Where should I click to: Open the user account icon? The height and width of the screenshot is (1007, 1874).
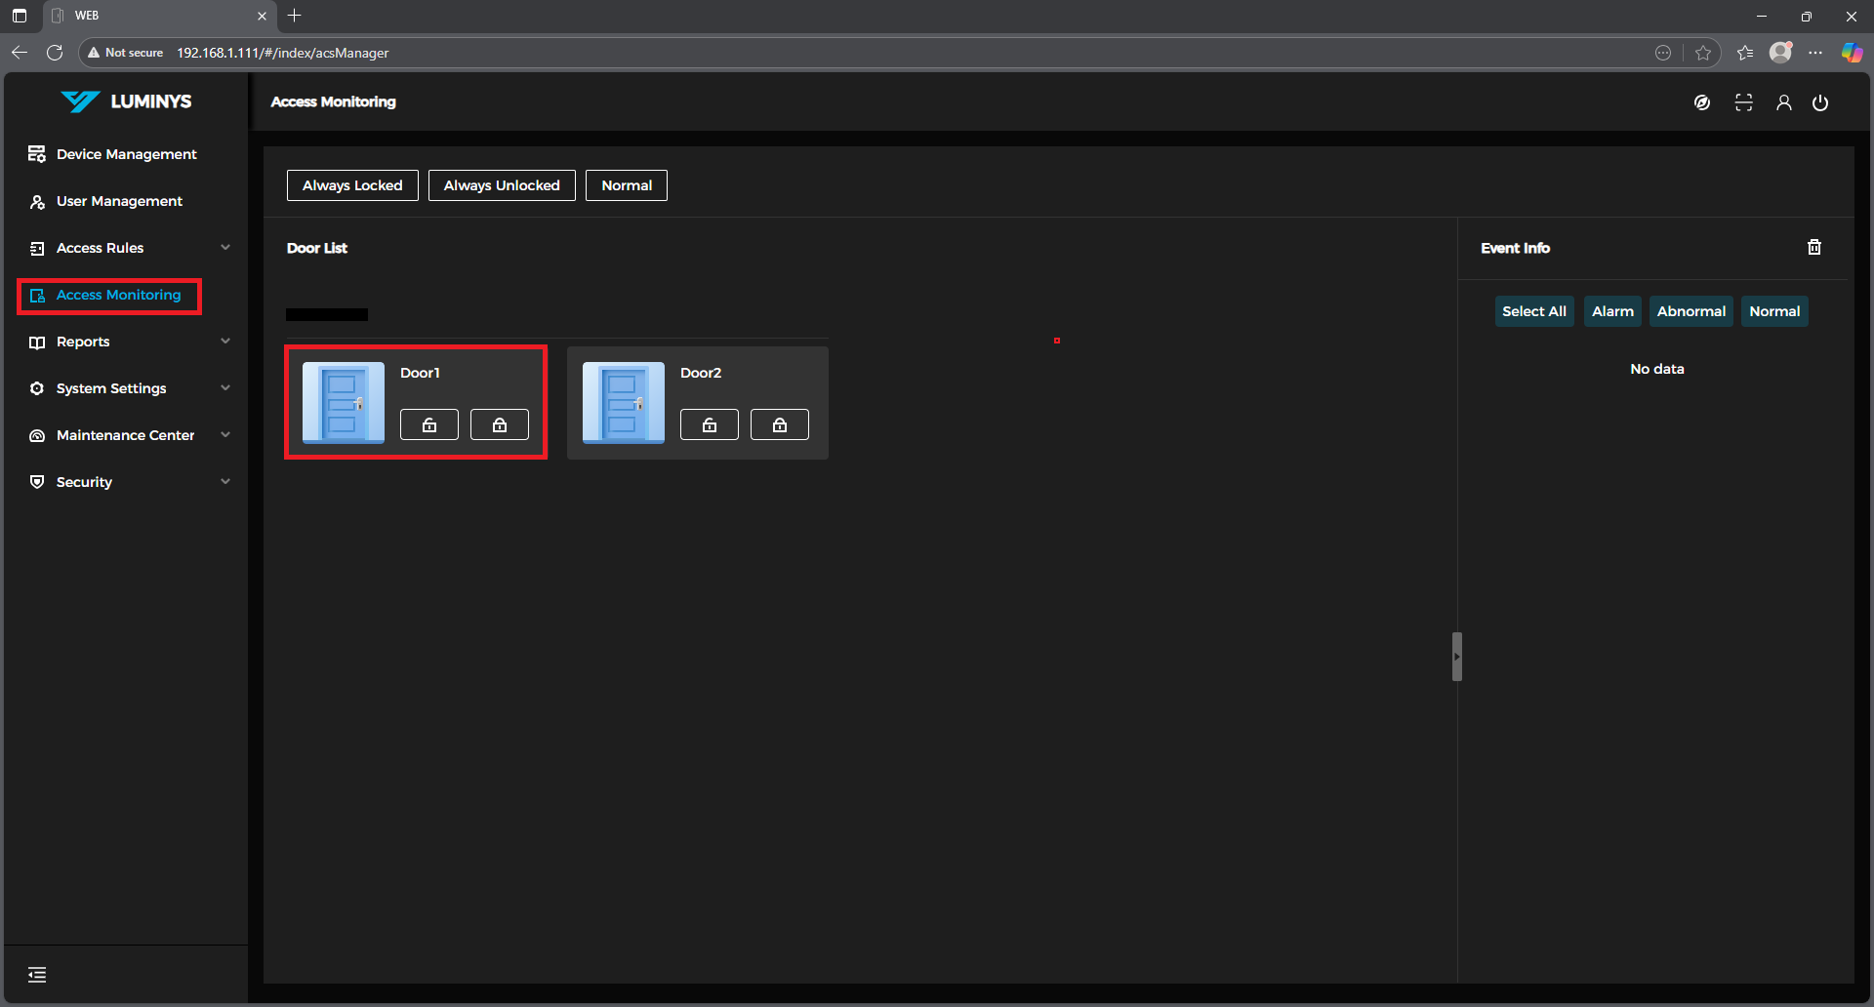(x=1783, y=102)
